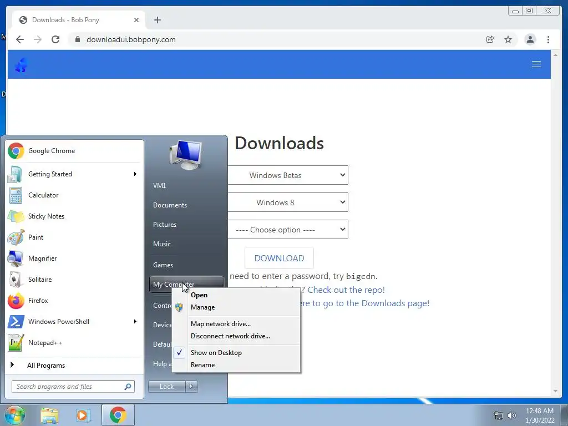Open Pictures from Start menu
Viewport: 568px width, 426px height.
(186, 225)
